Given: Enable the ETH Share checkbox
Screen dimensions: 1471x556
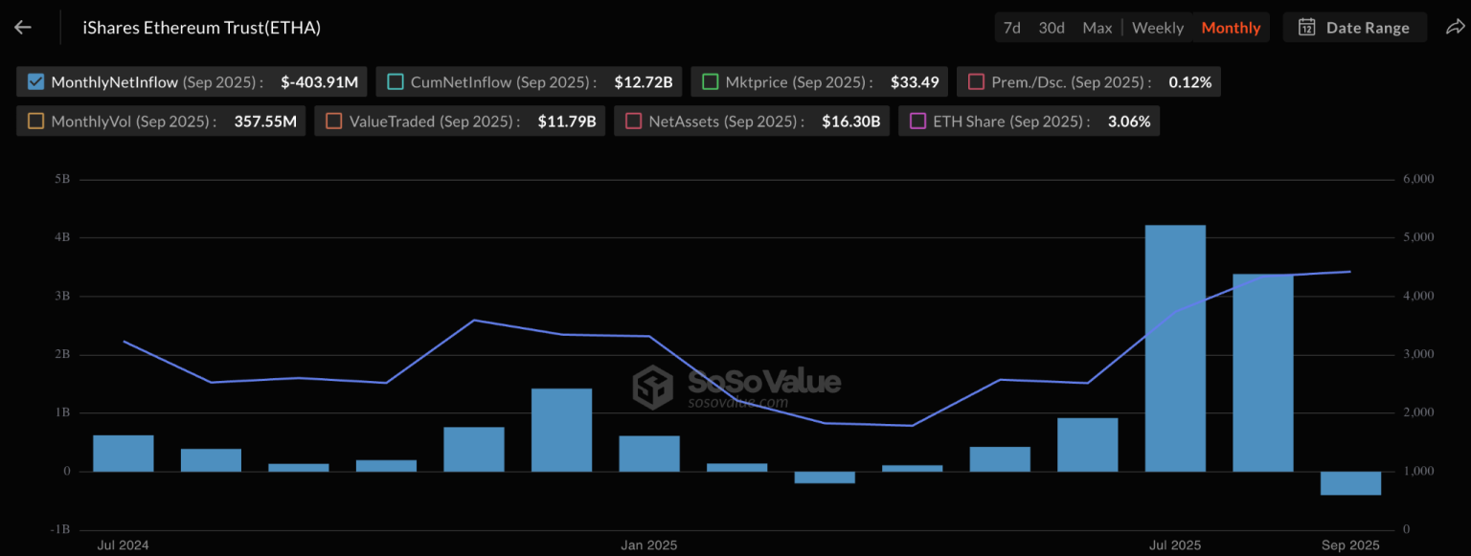Looking at the screenshot, I should pyautogui.click(x=917, y=122).
